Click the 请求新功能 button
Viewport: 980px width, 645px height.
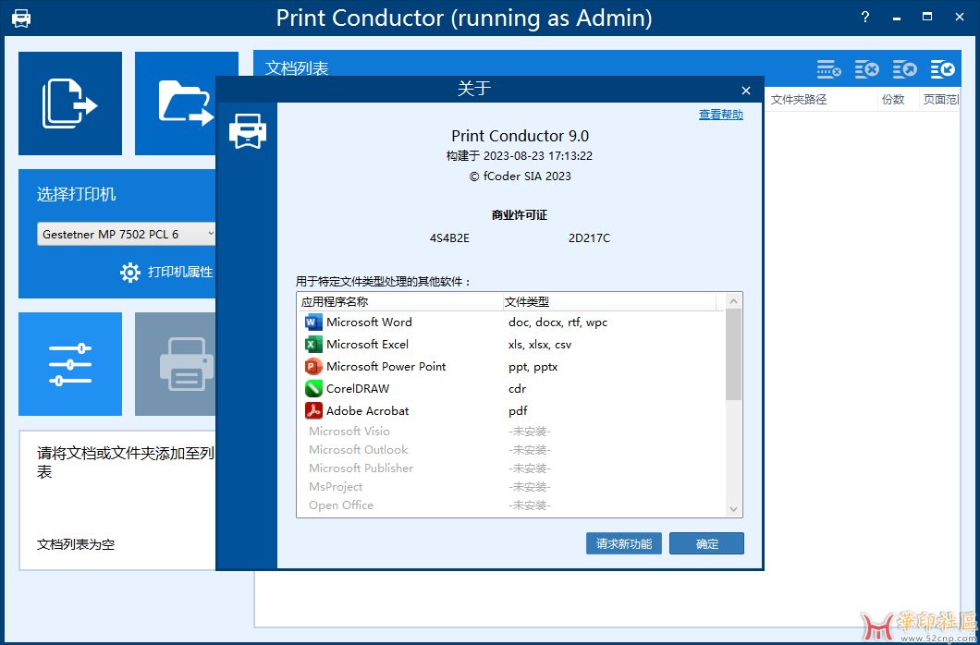coord(624,543)
